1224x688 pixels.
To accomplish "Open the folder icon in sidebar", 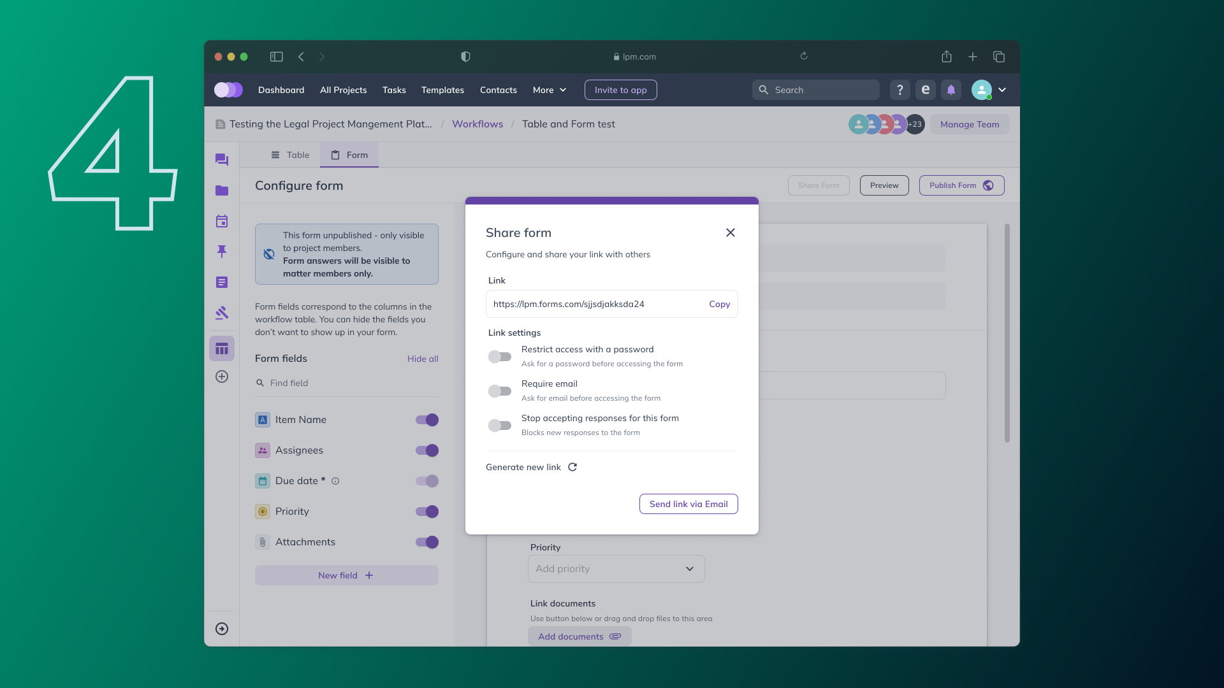I will tap(222, 190).
